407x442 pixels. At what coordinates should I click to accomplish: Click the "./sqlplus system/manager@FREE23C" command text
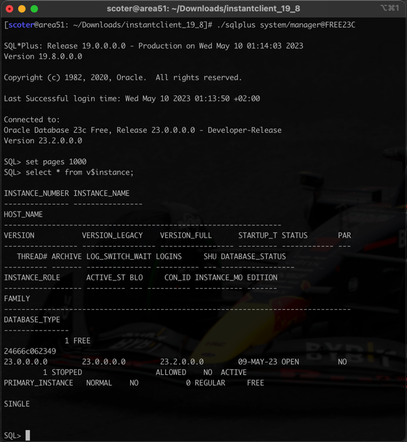(x=286, y=25)
